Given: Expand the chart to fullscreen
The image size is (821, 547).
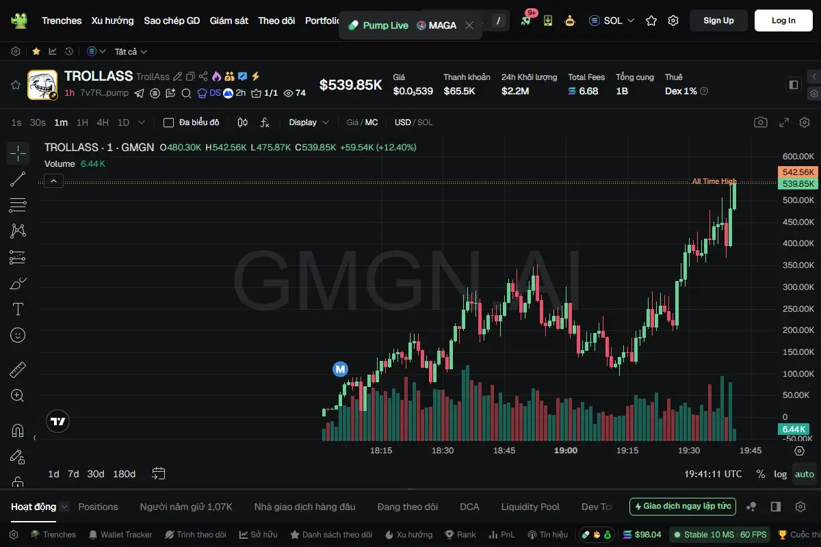Looking at the screenshot, I should coord(785,122).
